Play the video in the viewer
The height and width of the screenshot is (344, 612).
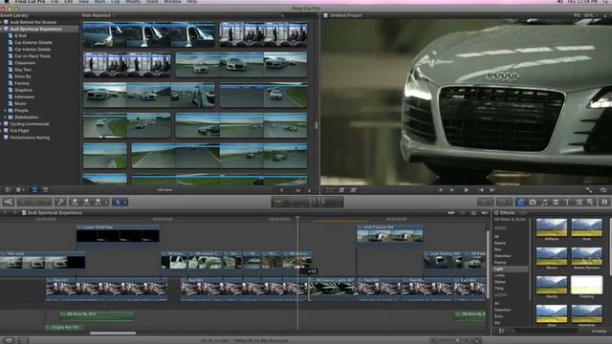pyautogui.click(x=466, y=190)
